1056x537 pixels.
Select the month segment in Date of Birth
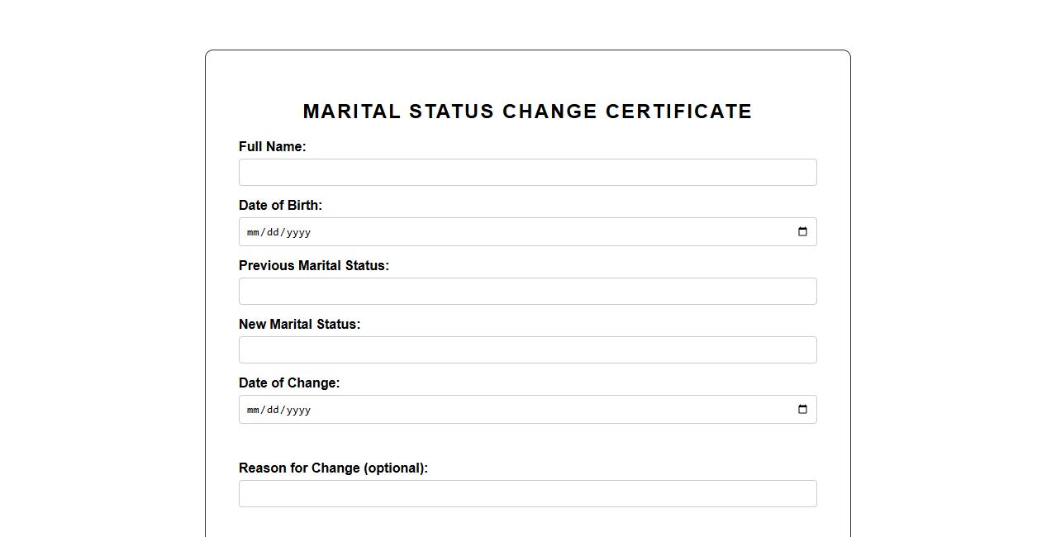tap(253, 232)
